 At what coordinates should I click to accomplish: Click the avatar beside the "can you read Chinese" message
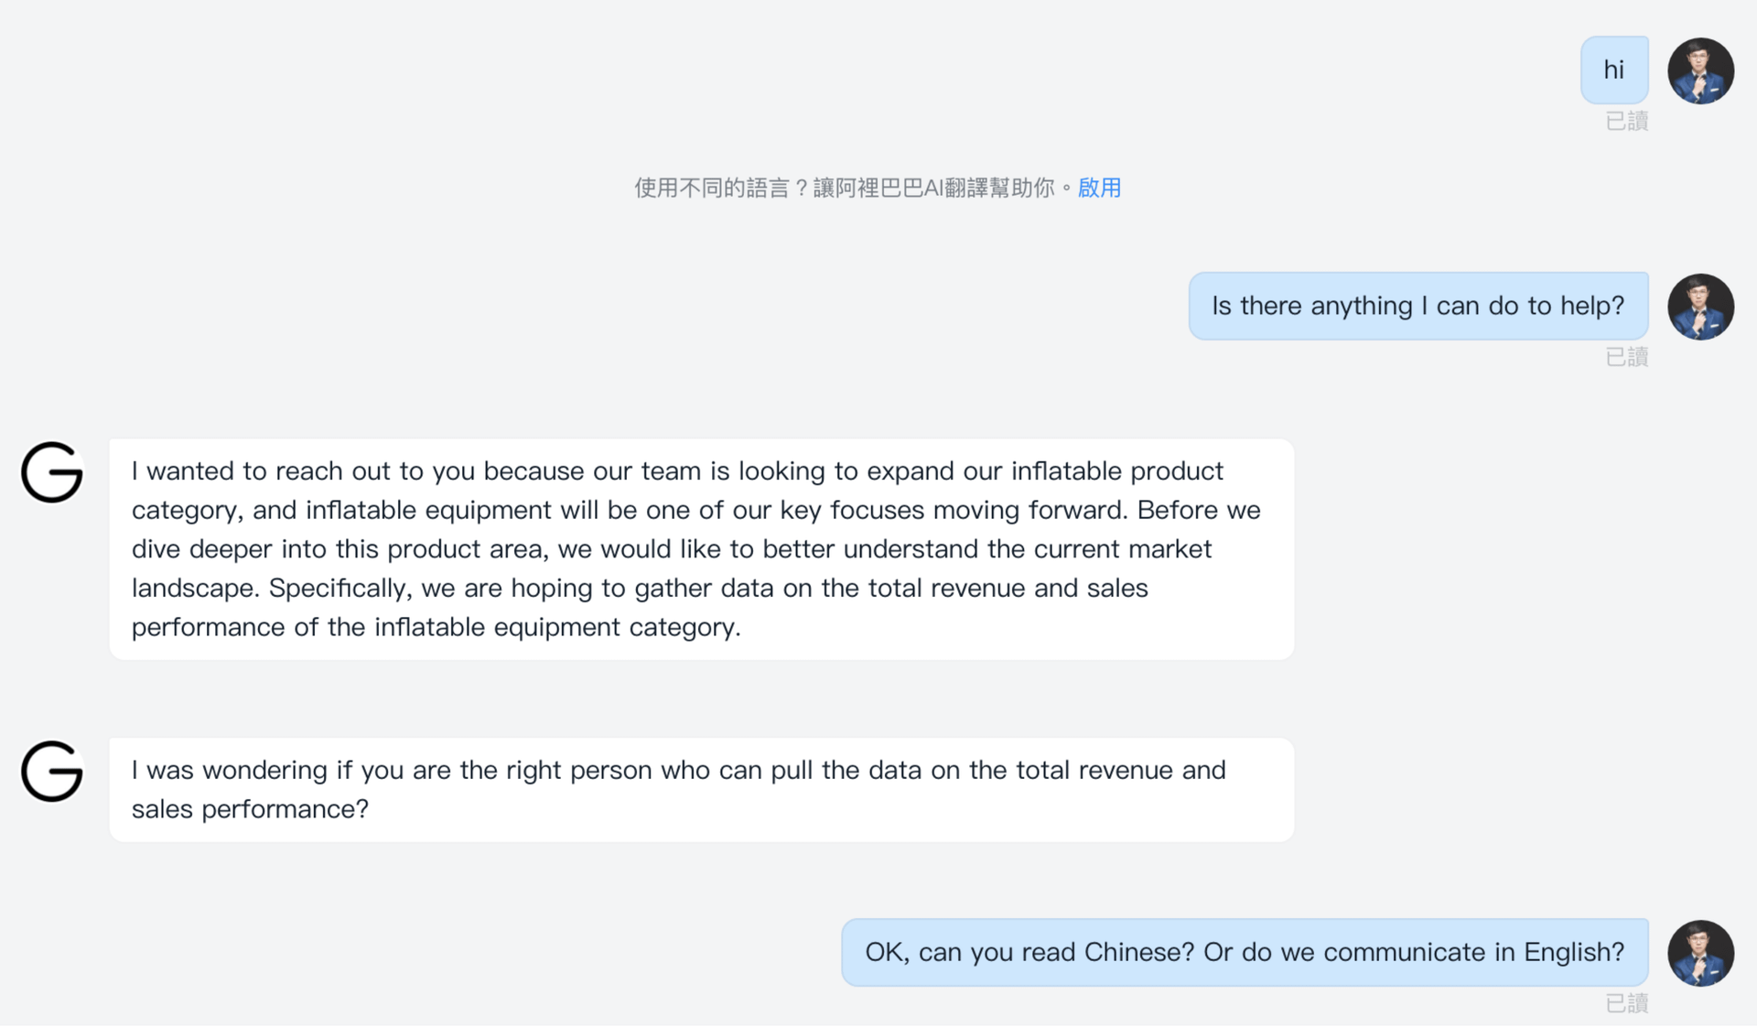click(x=1700, y=953)
